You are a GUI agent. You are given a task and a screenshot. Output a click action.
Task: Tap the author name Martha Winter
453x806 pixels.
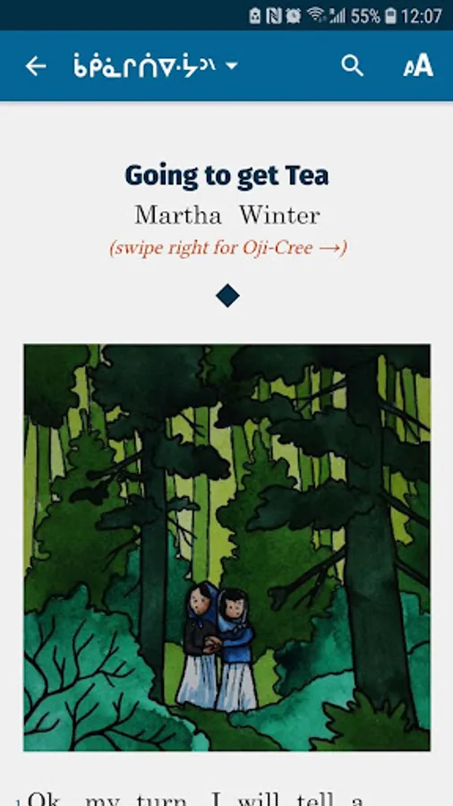227,215
